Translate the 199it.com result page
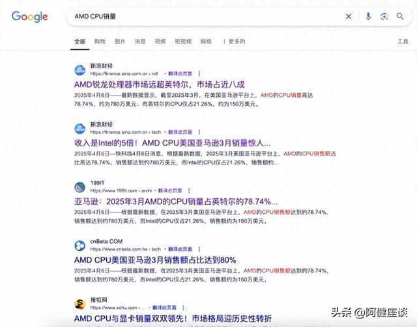The width and height of the screenshot is (417, 327). tap(170, 190)
